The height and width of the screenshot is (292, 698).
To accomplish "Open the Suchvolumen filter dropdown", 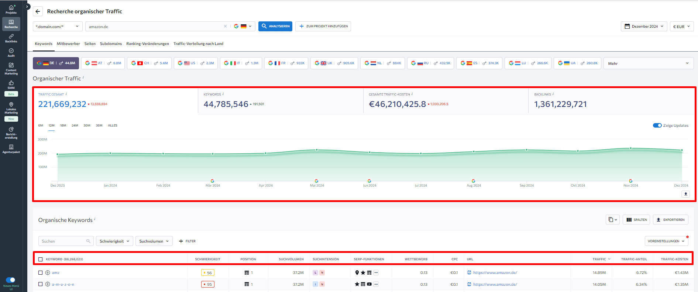I will pos(154,241).
